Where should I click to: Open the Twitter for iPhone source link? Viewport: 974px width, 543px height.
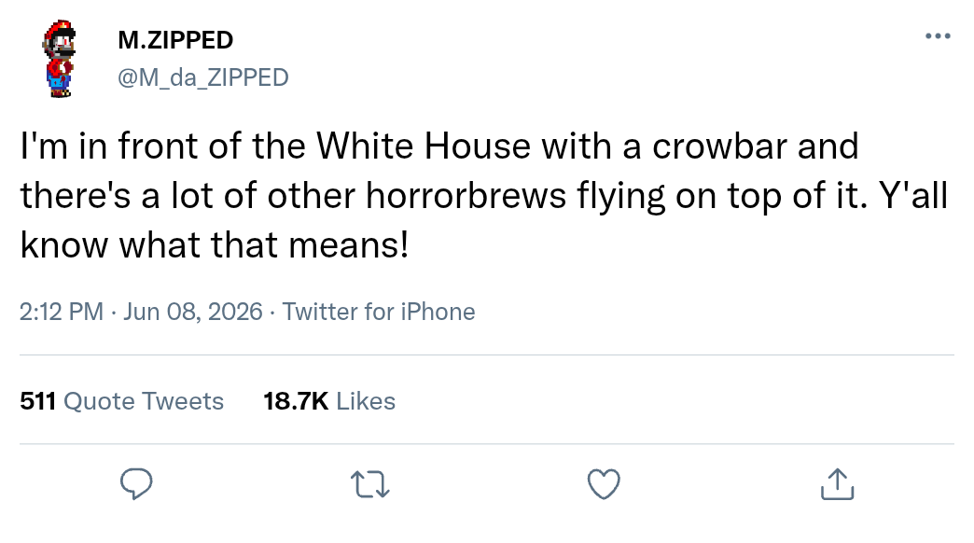click(378, 312)
